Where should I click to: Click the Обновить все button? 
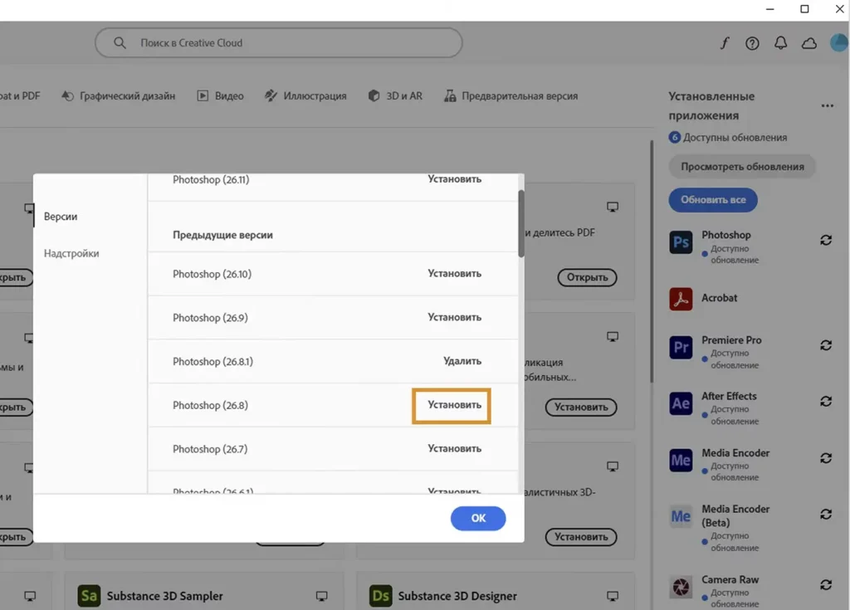tap(713, 200)
